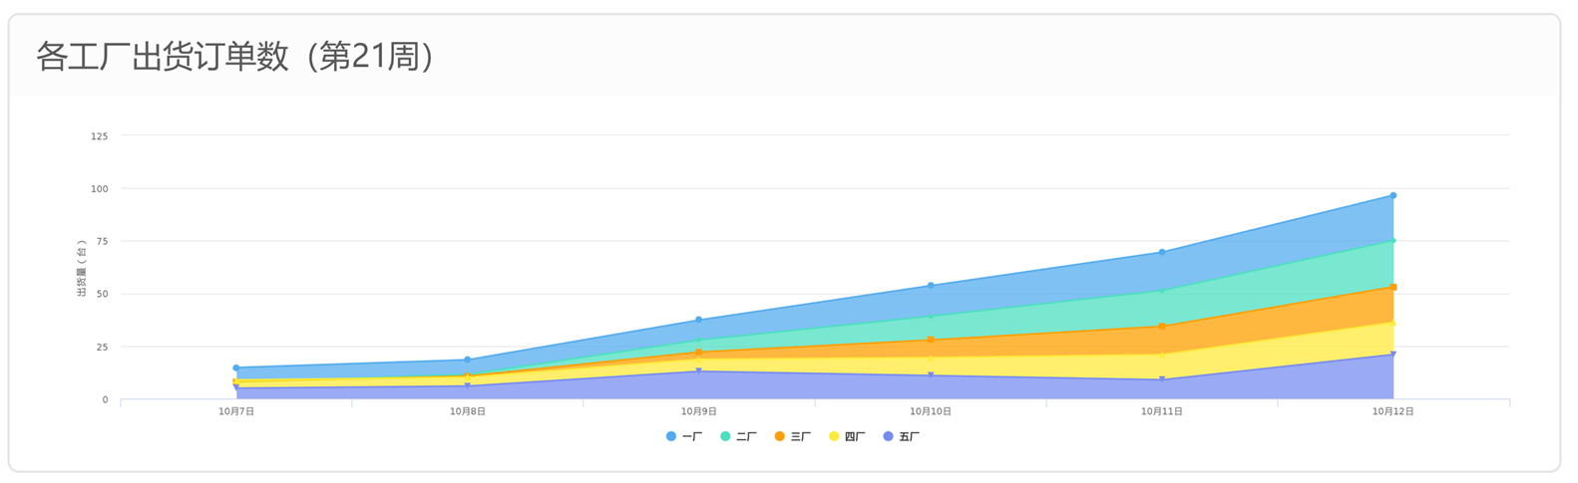Image resolution: width=1578 pixels, height=483 pixels.
Task: Click the 一厂 data point on 10月12日
Action: tap(1393, 196)
